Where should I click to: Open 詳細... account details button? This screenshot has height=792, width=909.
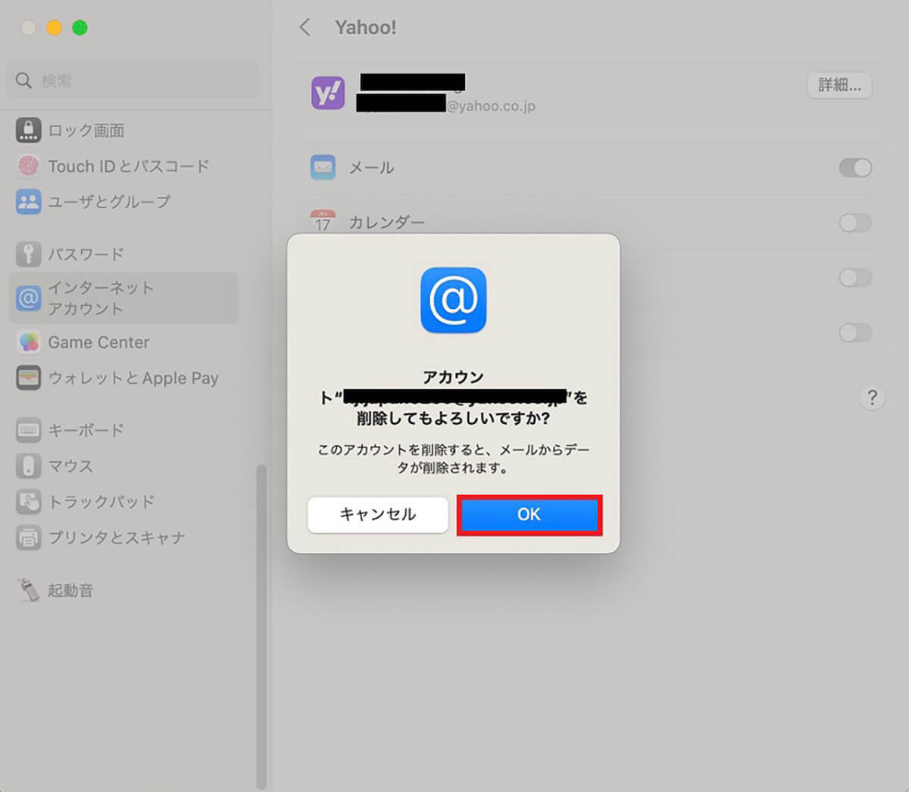839,85
